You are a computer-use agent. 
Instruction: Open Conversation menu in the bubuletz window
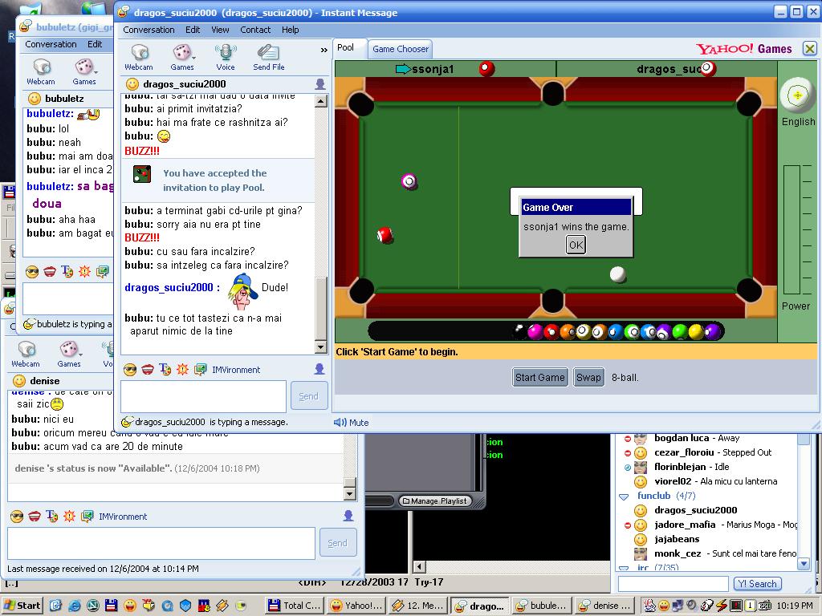pos(51,45)
